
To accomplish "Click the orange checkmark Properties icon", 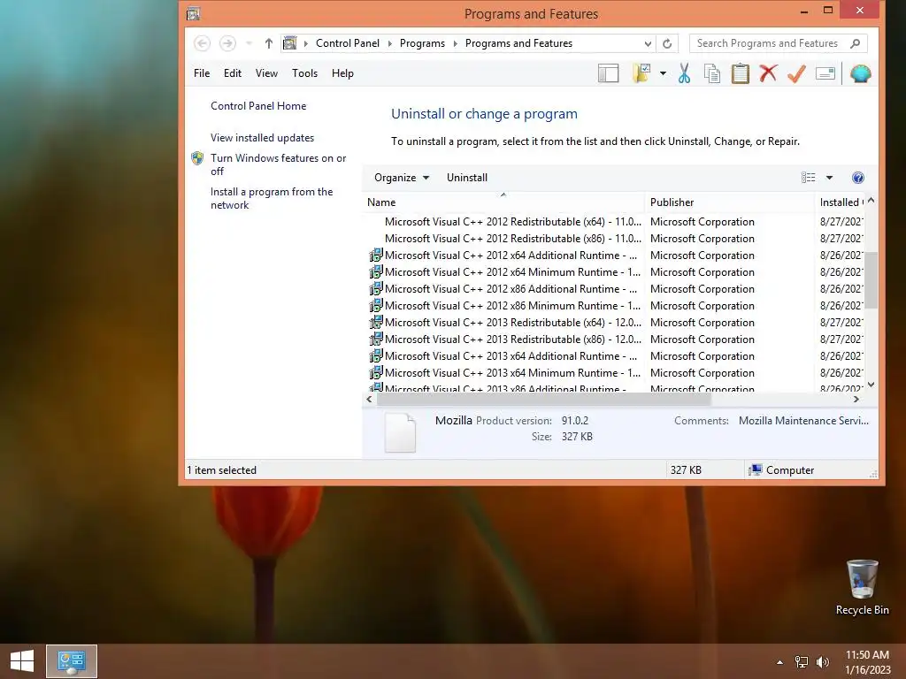I will (797, 73).
